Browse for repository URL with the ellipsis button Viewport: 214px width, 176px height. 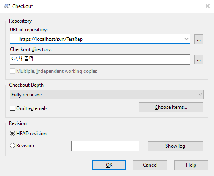[199, 39]
